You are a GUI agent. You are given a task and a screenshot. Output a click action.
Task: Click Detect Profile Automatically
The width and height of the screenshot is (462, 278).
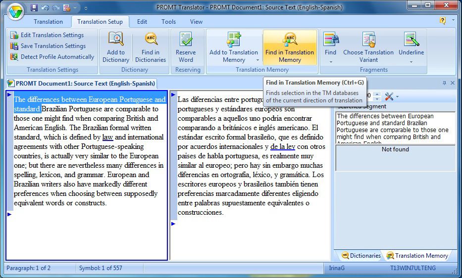52,57
